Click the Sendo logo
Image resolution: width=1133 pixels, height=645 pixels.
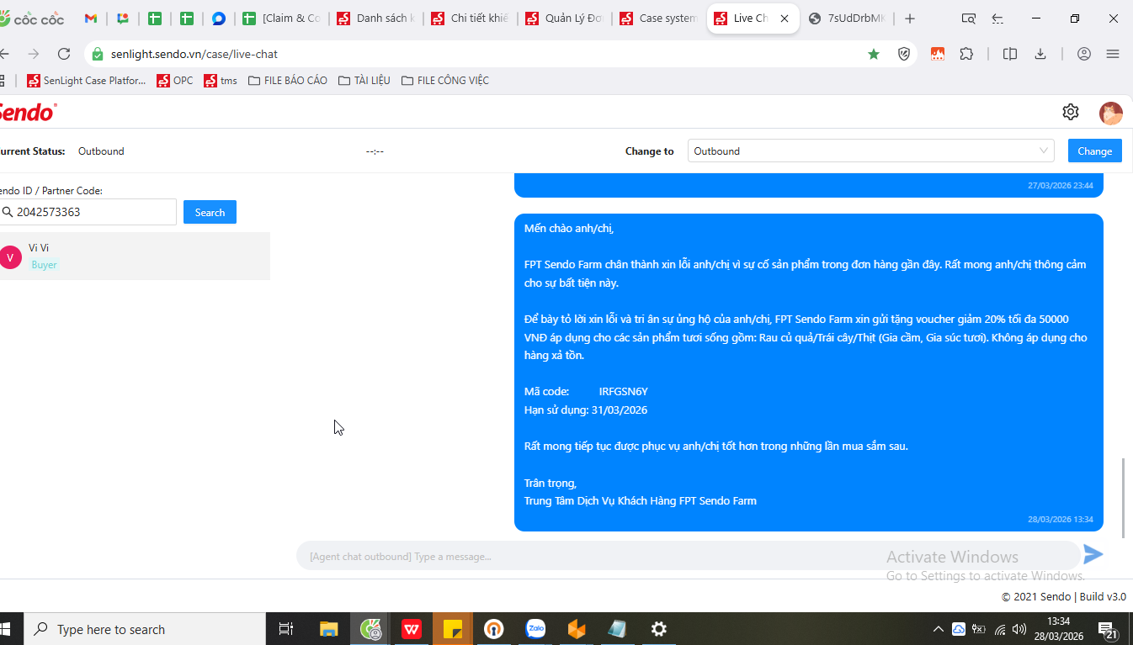tap(27, 112)
